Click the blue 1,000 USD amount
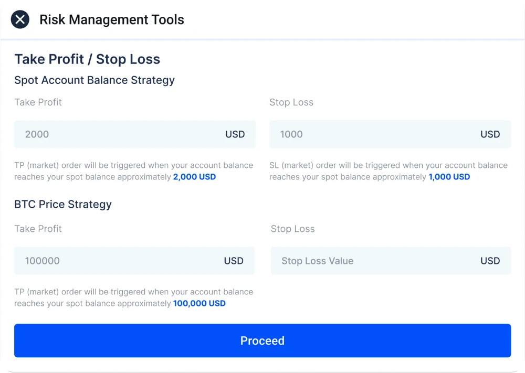This screenshot has width=525, height=373. [x=449, y=177]
